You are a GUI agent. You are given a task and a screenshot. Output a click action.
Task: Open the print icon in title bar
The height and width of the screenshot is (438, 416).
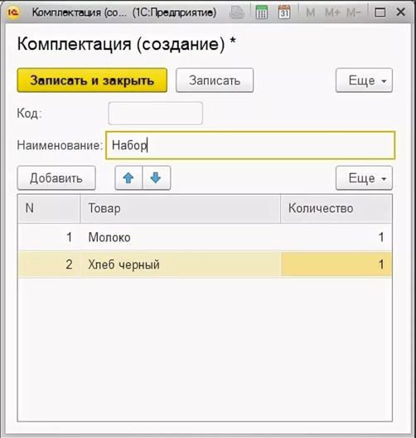tap(237, 12)
